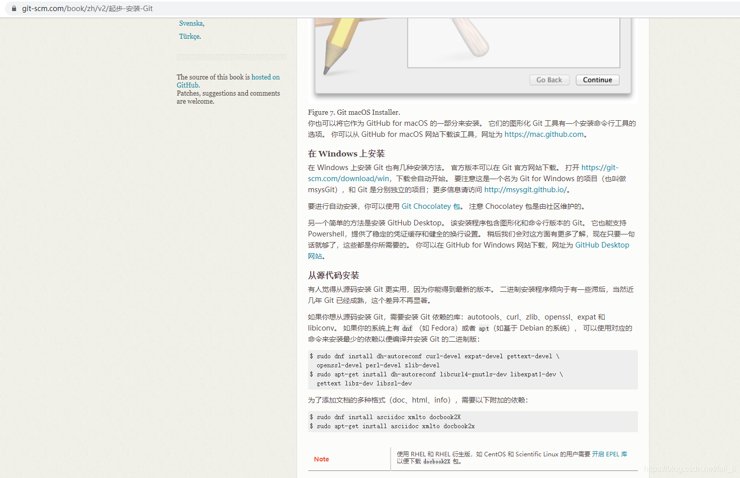Click the 'openssl-devel perl-devel zlib-devel' code line

[378, 365]
